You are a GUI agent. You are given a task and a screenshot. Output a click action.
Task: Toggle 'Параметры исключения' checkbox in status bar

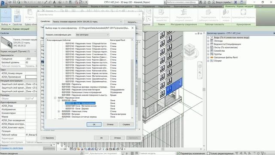click(178, 153)
